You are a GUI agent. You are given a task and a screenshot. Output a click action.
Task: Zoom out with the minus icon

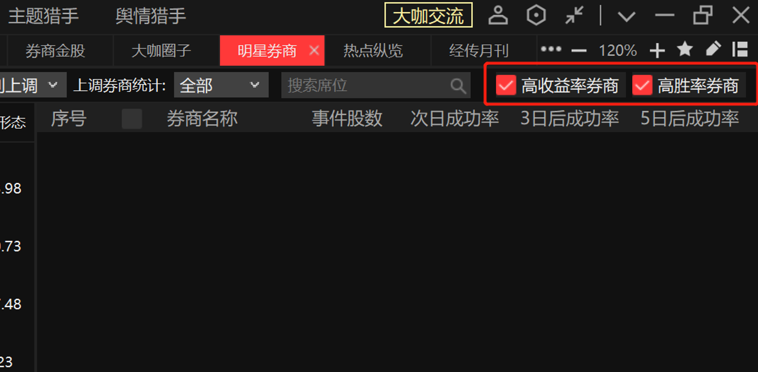coord(579,51)
